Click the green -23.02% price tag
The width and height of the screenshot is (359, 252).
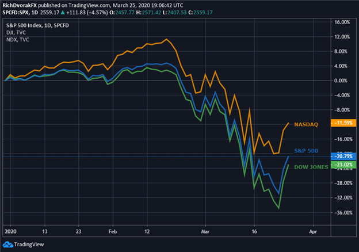343,165
